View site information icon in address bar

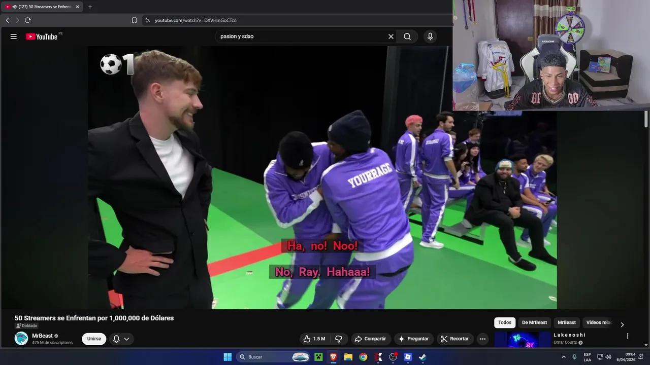[147, 20]
